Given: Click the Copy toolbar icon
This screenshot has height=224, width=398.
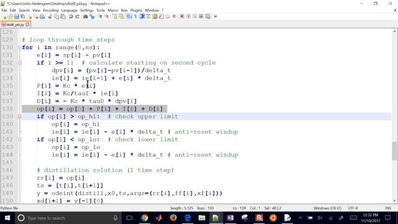Looking at the screenshot, I should tap(57, 17).
